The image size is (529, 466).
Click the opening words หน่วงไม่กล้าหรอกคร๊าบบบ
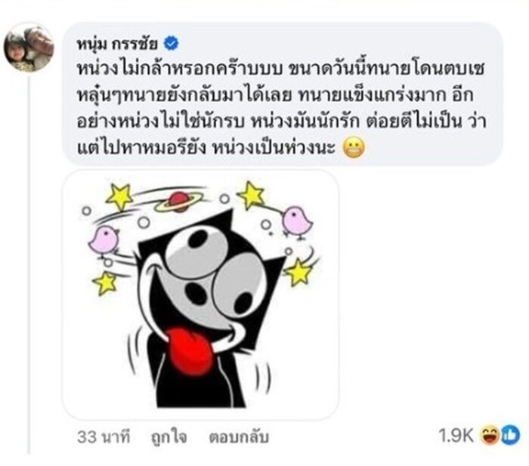[179, 69]
